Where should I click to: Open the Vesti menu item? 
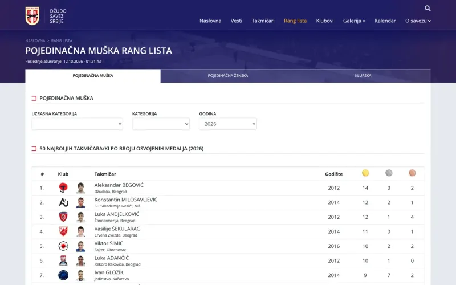[237, 21]
